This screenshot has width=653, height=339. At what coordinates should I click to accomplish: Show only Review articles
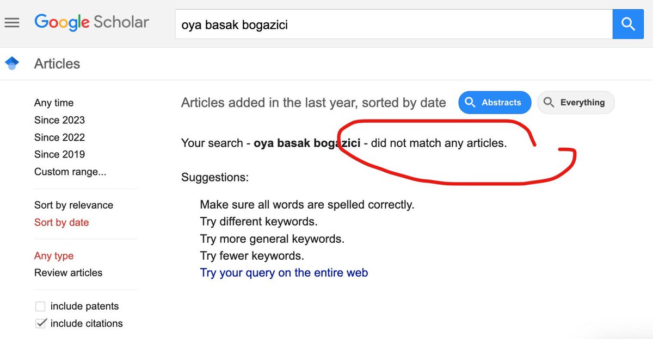(x=68, y=273)
